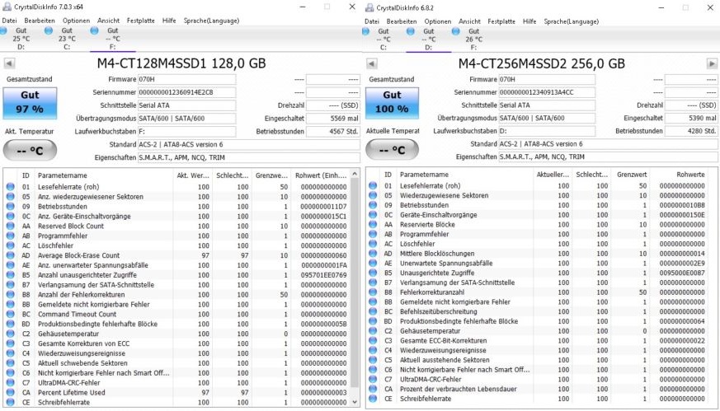This screenshot has width=720, height=411.
Task: Click previous disk arrow in 7.0.3 window
Action: [9, 63]
